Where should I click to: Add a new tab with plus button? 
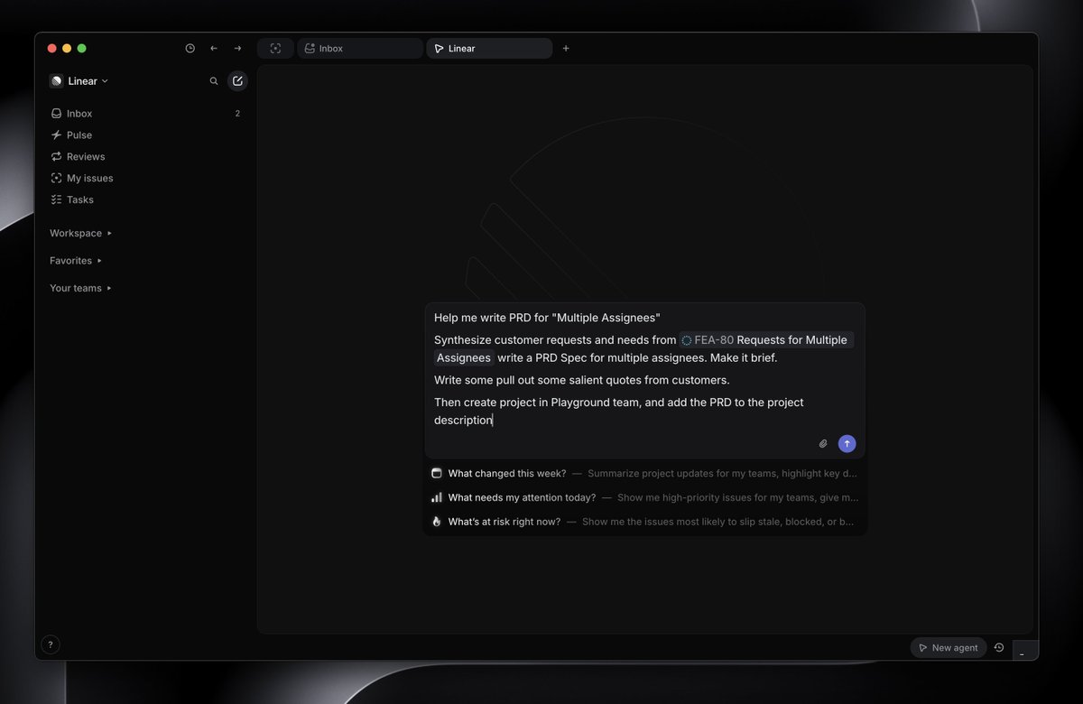coord(566,49)
